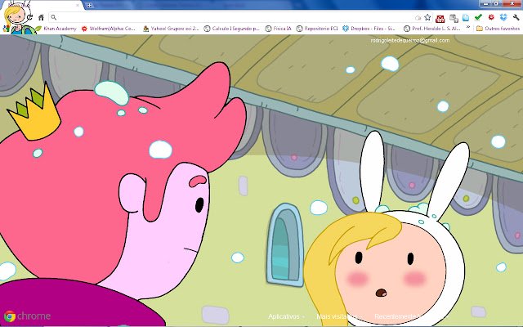Open the Fisica IA bookmark
523x327 pixels.
click(278, 29)
